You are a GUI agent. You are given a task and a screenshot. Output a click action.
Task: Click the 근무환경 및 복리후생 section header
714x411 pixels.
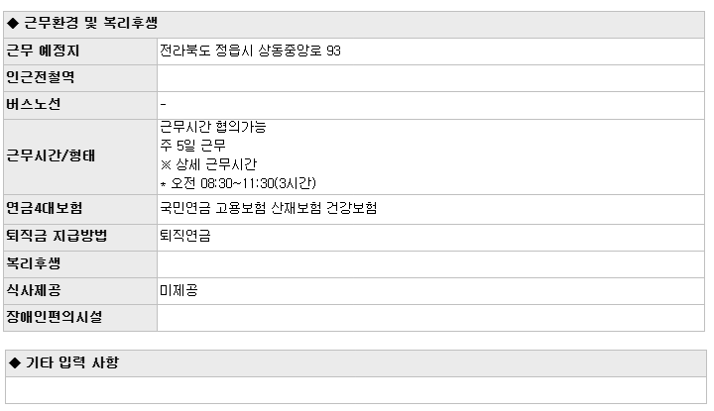[354, 25]
